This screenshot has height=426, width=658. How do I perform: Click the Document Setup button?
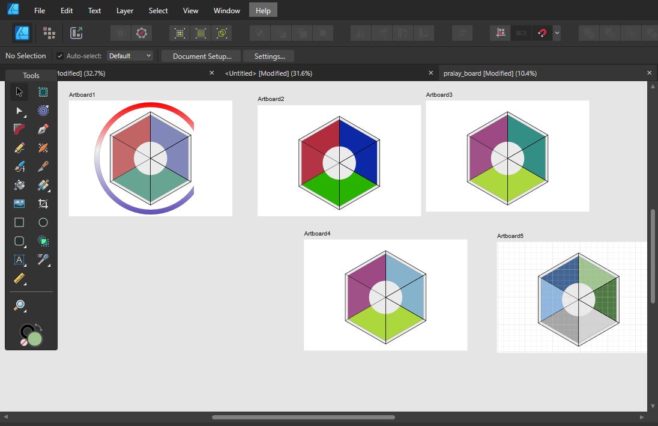click(202, 56)
